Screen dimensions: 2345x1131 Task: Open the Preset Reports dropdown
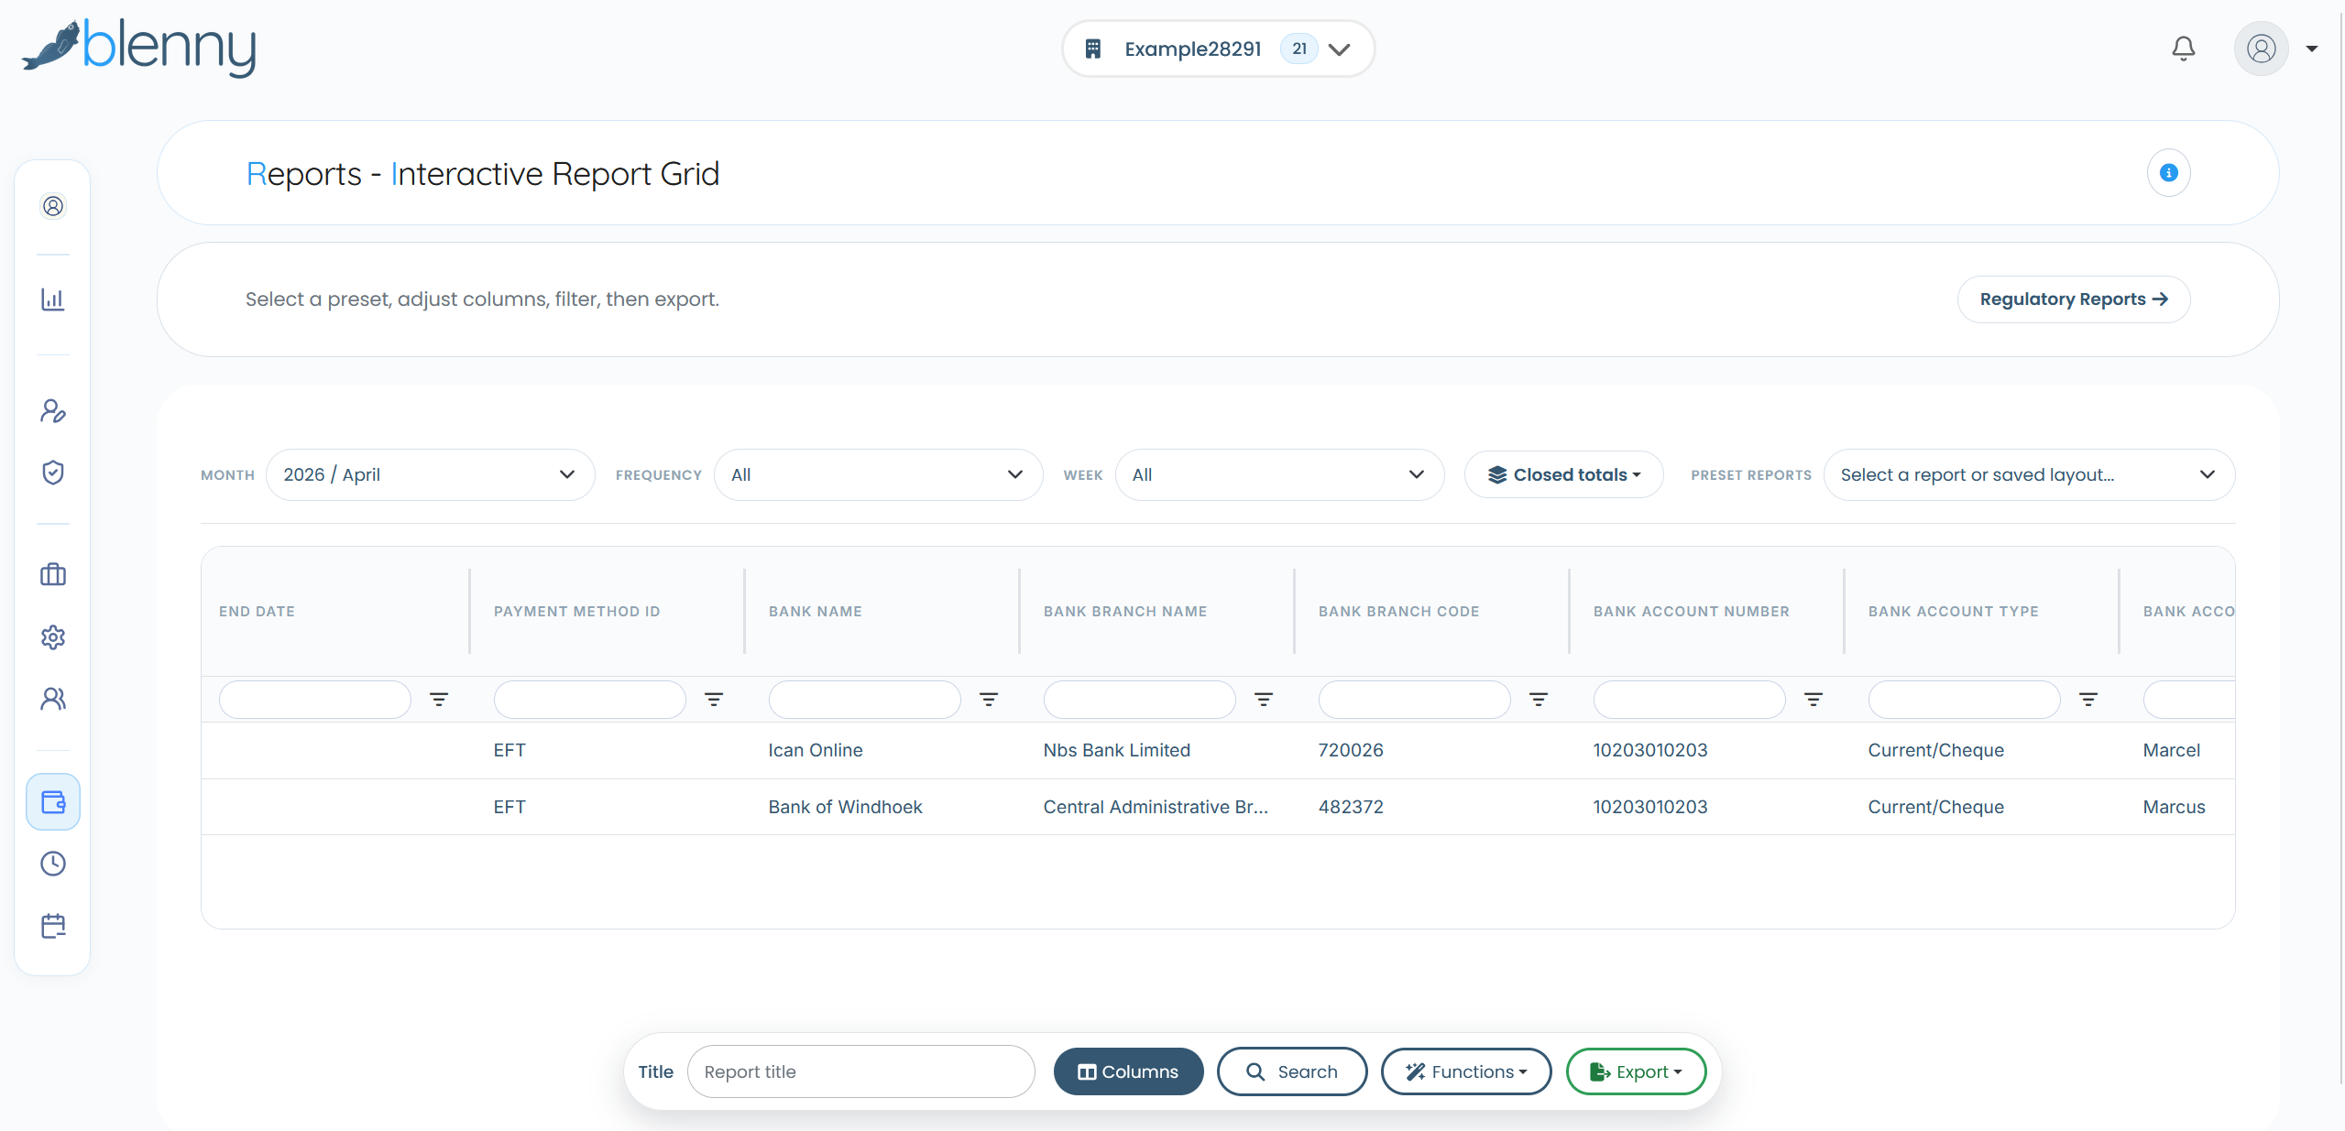[2029, 474]
